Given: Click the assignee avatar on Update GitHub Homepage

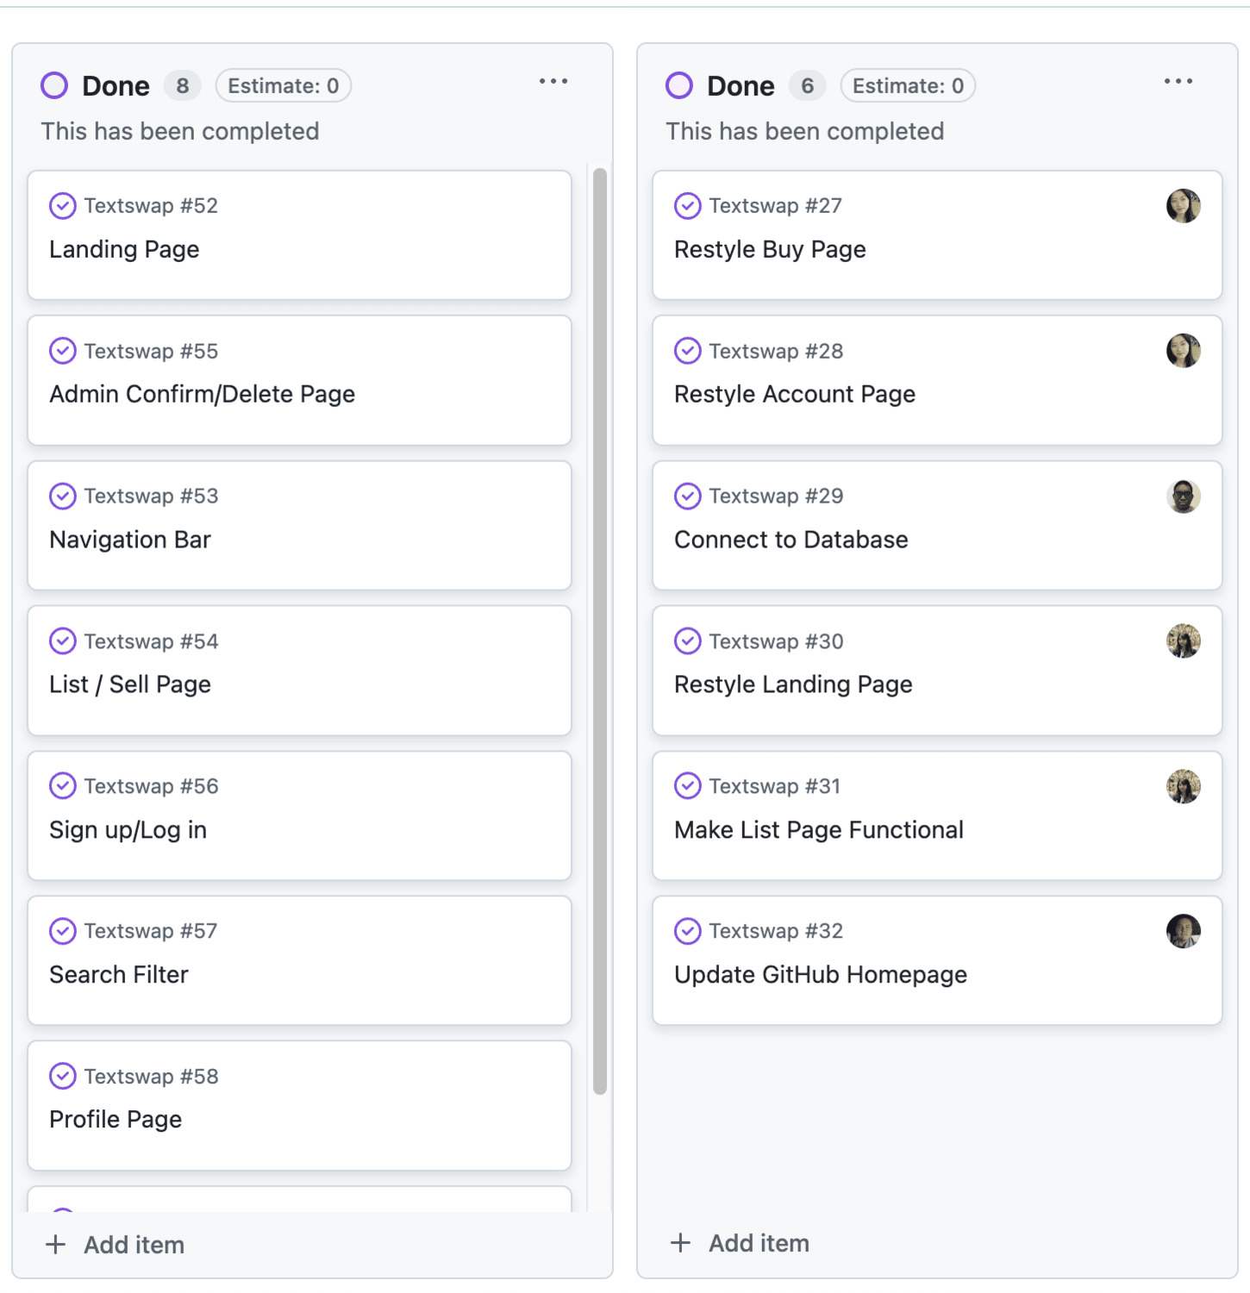Looking at the screenshot, I should point(1183,931).
